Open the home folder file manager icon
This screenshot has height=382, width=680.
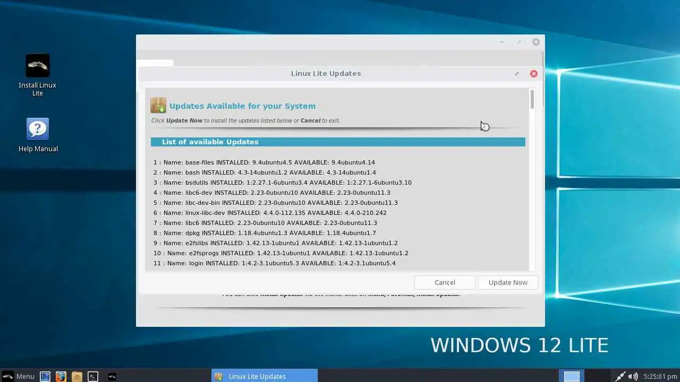pyautogui.click(x=77, y=376)
